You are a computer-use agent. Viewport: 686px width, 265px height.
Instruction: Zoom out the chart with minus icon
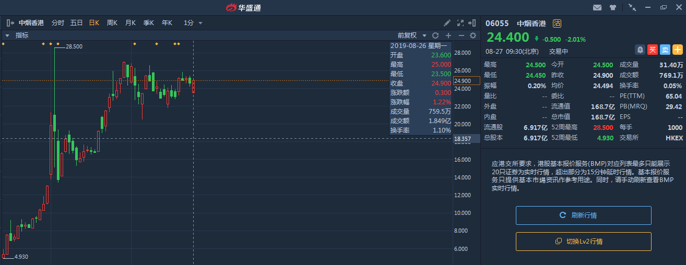(461, 35)
